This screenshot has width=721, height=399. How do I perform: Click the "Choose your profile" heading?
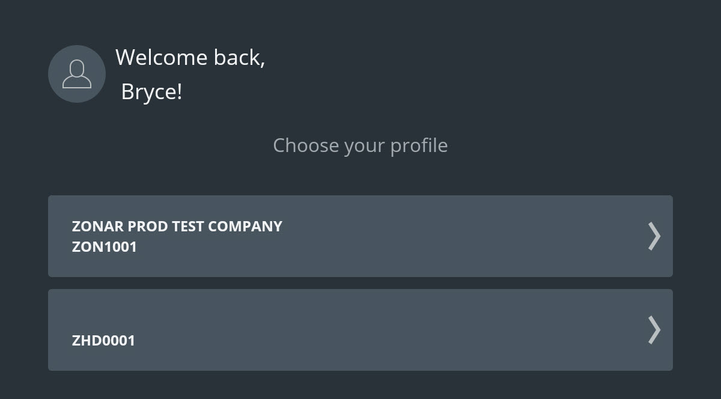(360, 145)
